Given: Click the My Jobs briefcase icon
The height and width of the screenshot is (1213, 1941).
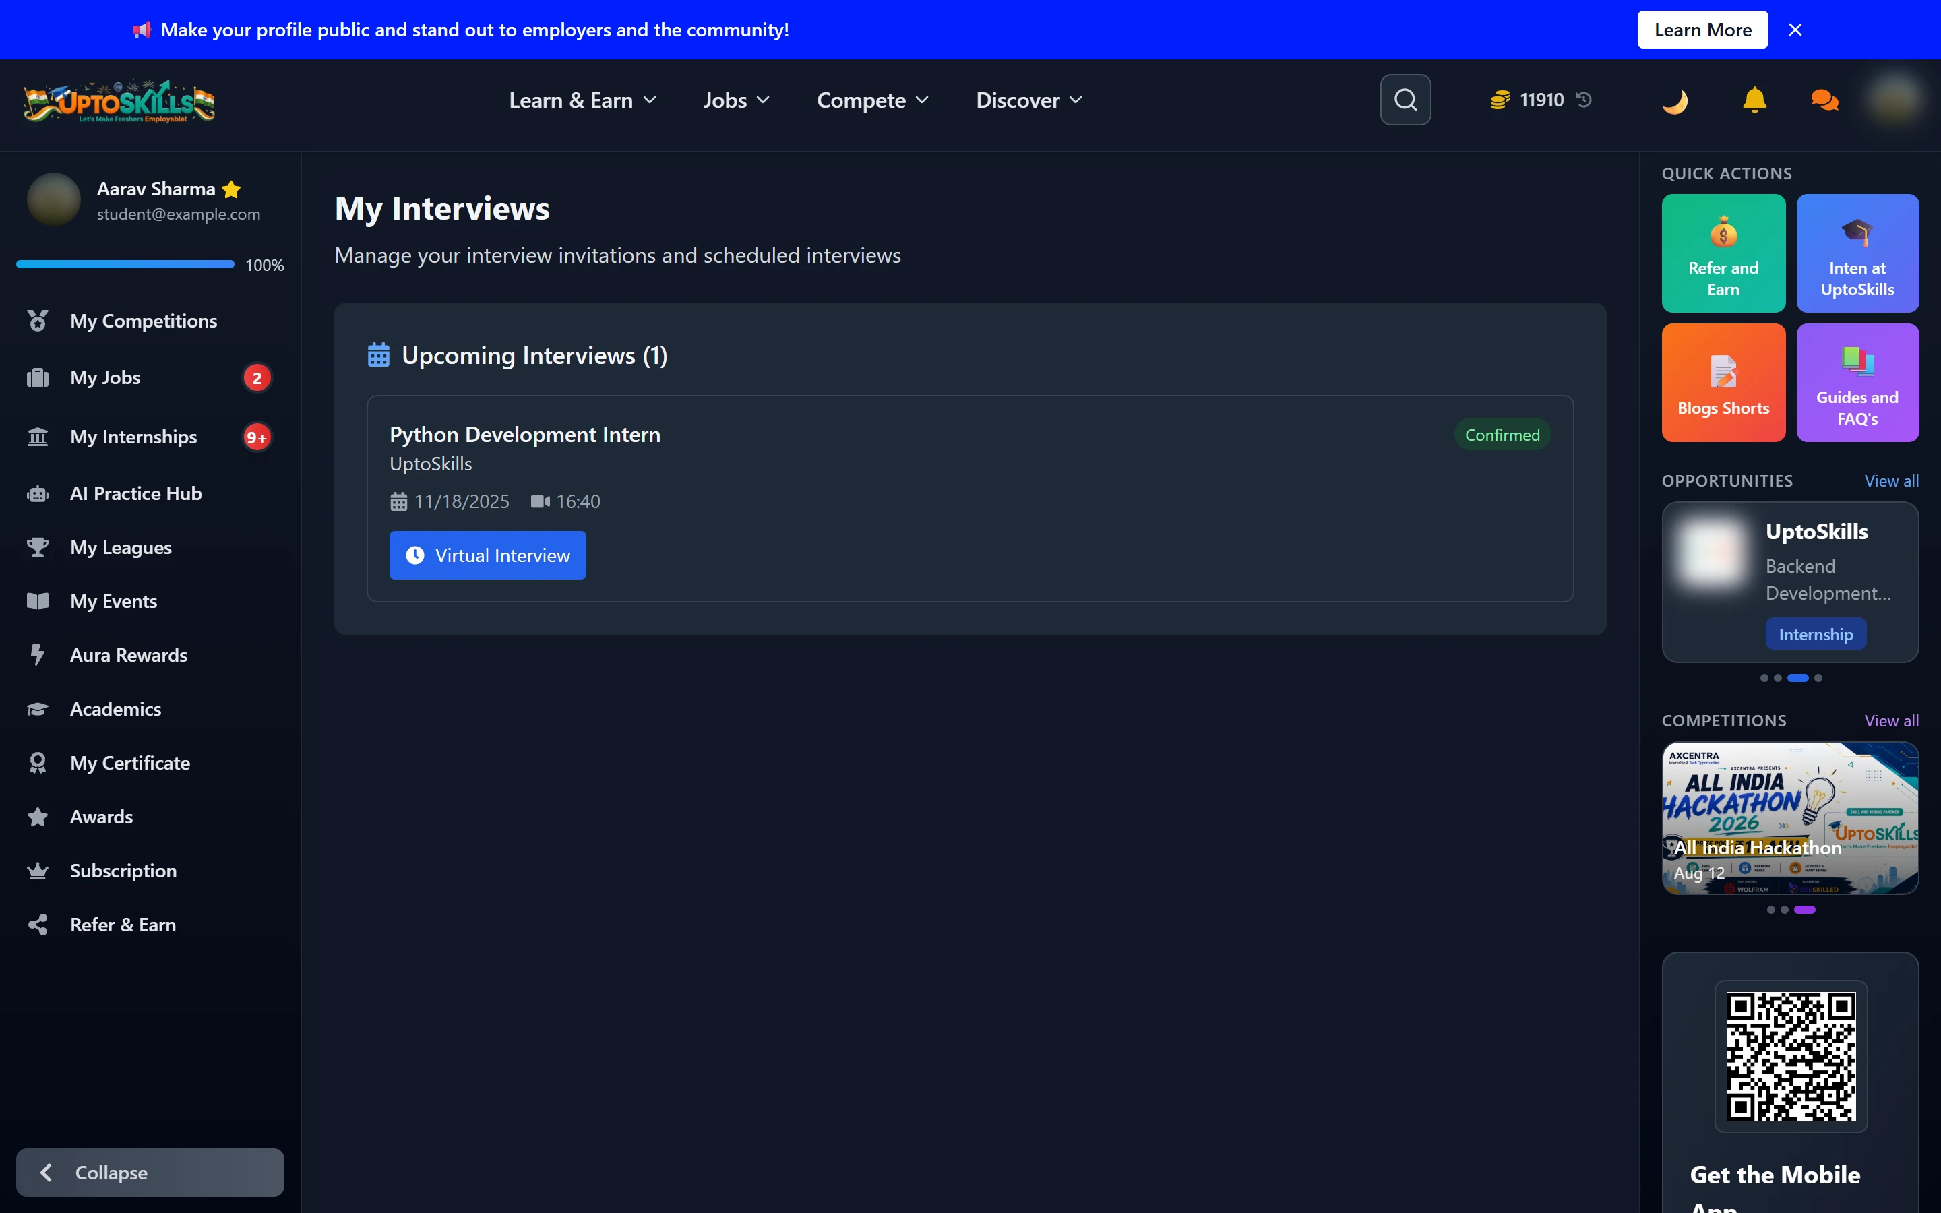Looking at the screenshot, I should point(38,378).
